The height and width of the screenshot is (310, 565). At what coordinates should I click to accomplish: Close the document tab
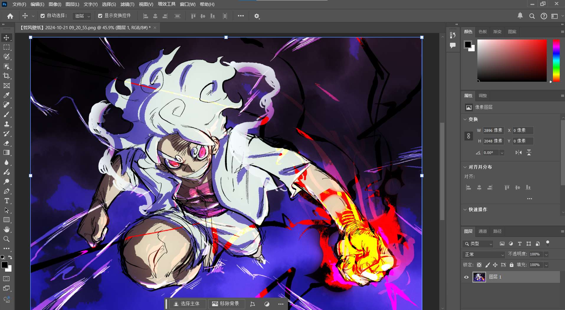155,28
